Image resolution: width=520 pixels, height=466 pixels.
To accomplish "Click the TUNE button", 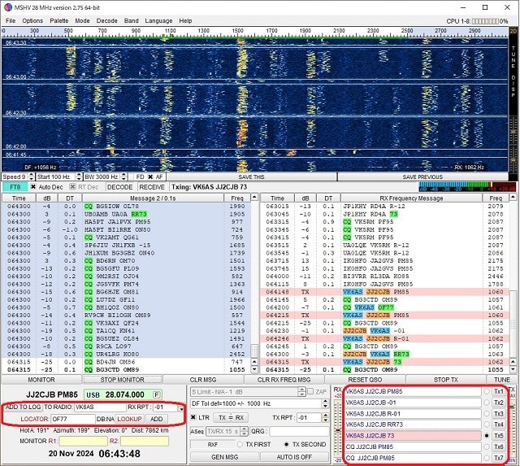I will [x=502, y=380].
